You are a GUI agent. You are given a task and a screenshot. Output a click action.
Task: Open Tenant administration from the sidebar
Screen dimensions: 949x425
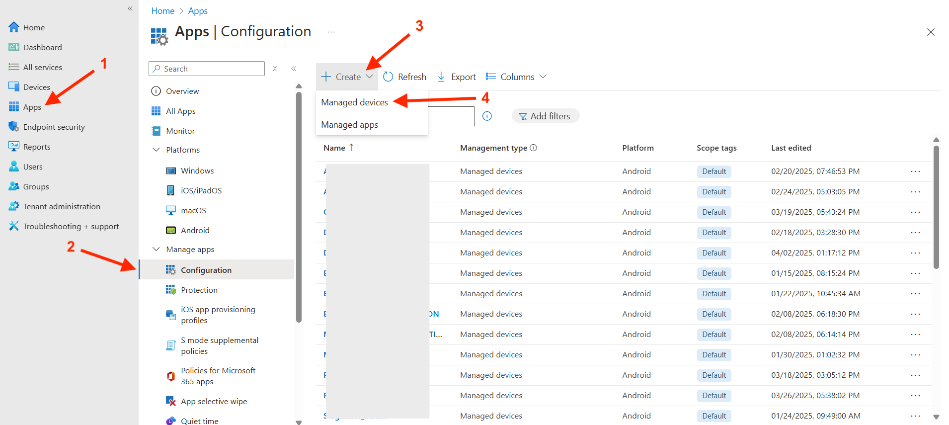61,206
